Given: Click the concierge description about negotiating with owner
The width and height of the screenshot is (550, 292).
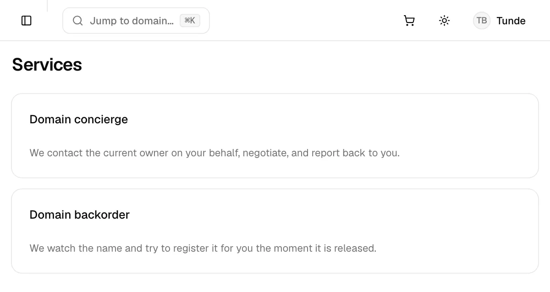Looking at the screenshot, I should tap(214, 153).
